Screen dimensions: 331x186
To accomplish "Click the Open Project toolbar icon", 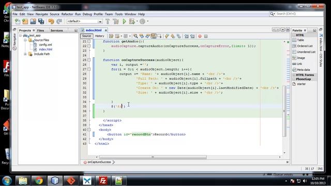I will (33, 21).
